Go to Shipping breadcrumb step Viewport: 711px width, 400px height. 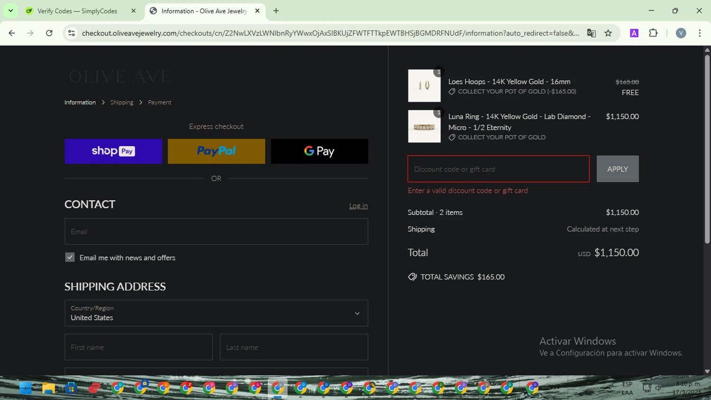point(122,102)
